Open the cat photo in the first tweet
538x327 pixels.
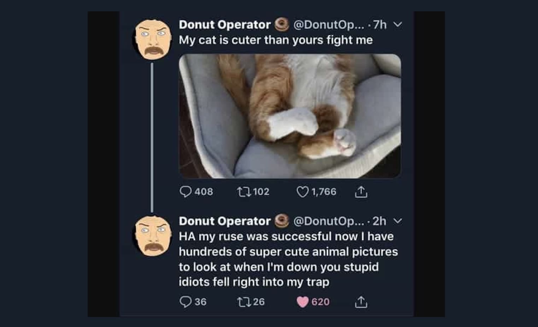(x=290, y=116)
